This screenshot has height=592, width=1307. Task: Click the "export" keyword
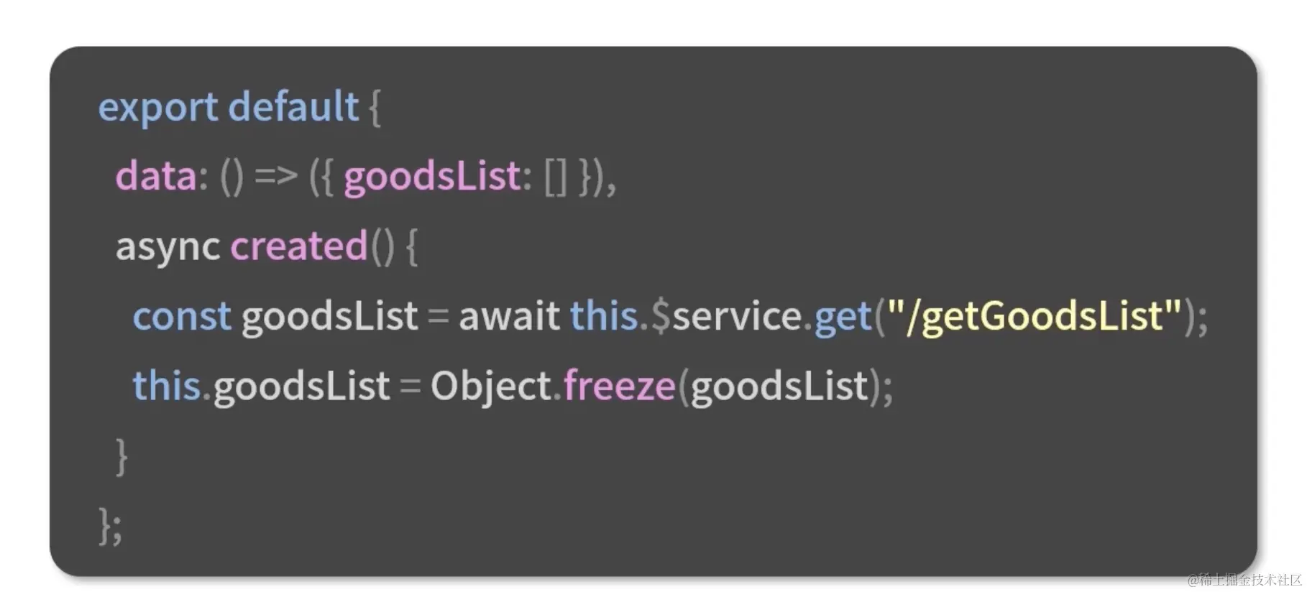(157, 108)
